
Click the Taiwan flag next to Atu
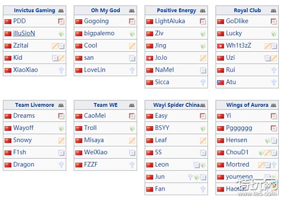pos(220,82)
